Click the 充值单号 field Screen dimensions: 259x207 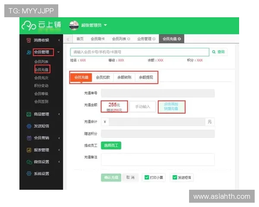point(158,93)
